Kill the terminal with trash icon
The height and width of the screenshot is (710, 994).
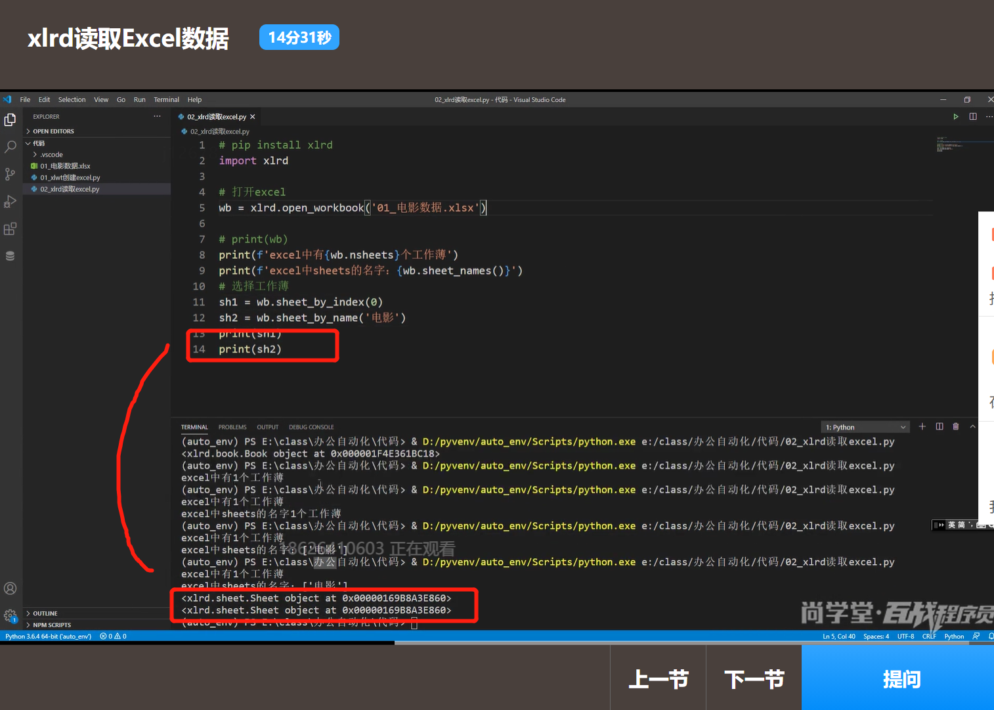956,427
